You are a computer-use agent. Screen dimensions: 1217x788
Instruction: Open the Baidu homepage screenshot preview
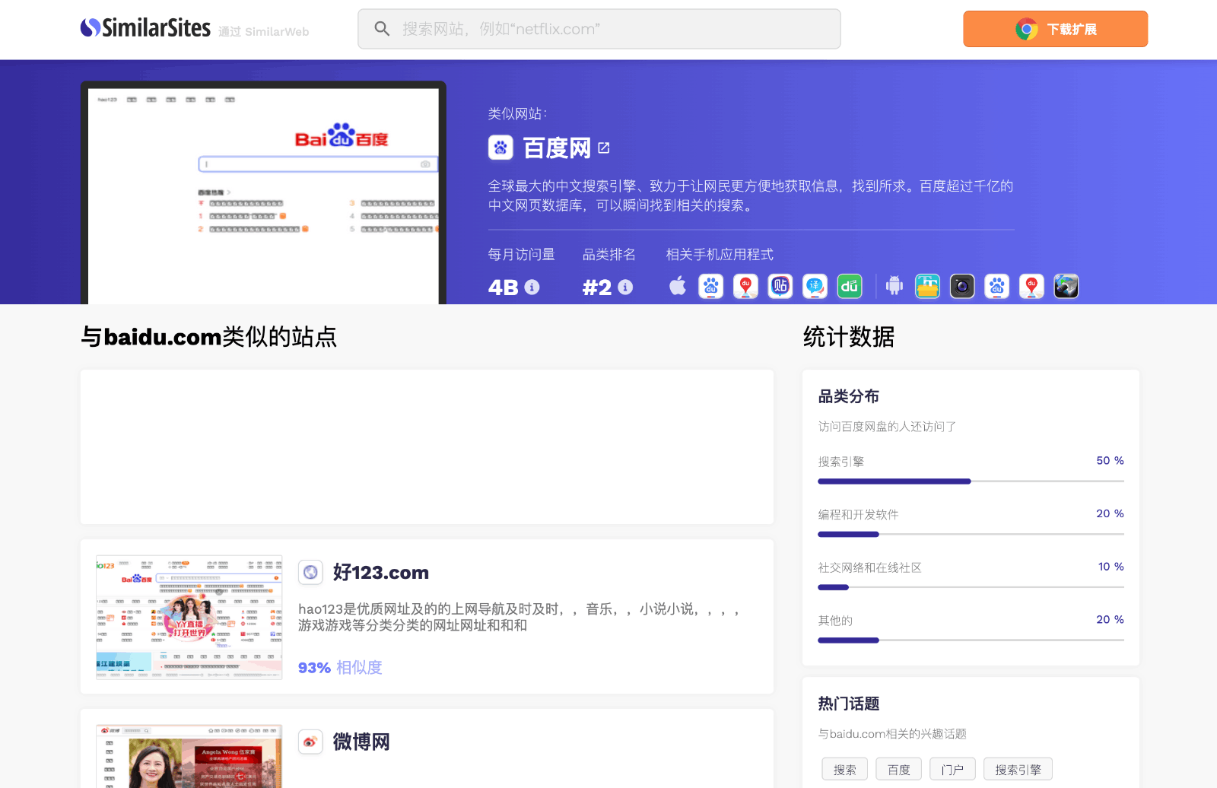(x=263, y=193)
